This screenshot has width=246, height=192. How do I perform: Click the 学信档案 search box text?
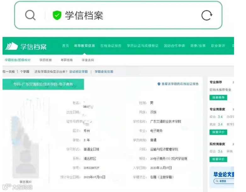pyautogui.click(x=84, y=15)
